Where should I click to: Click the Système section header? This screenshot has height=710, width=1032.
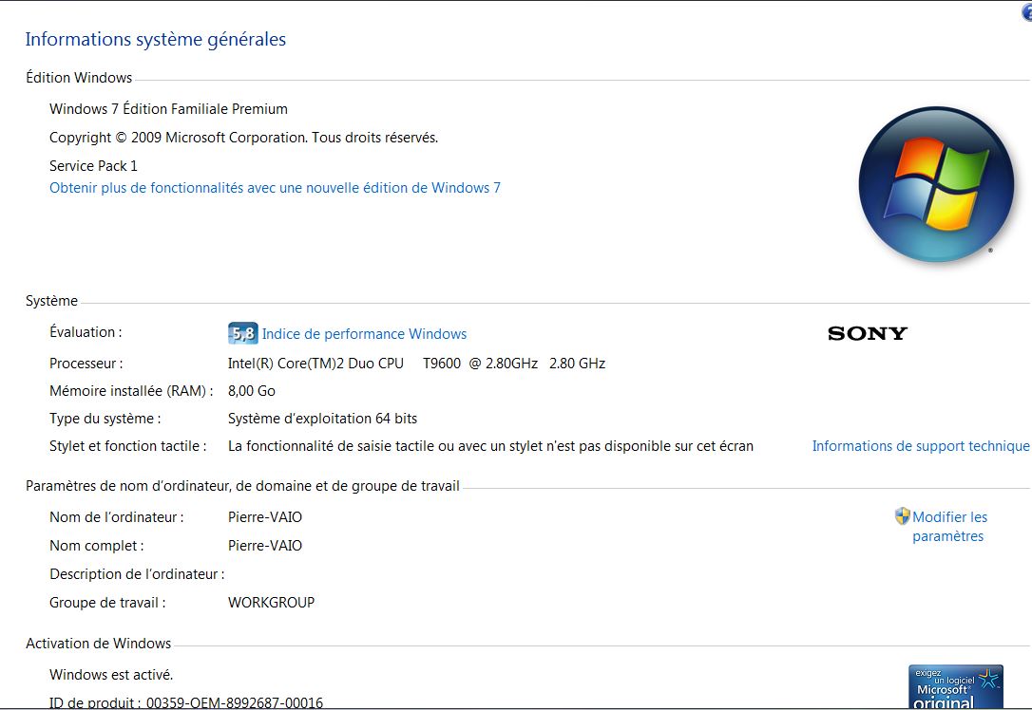51,301
